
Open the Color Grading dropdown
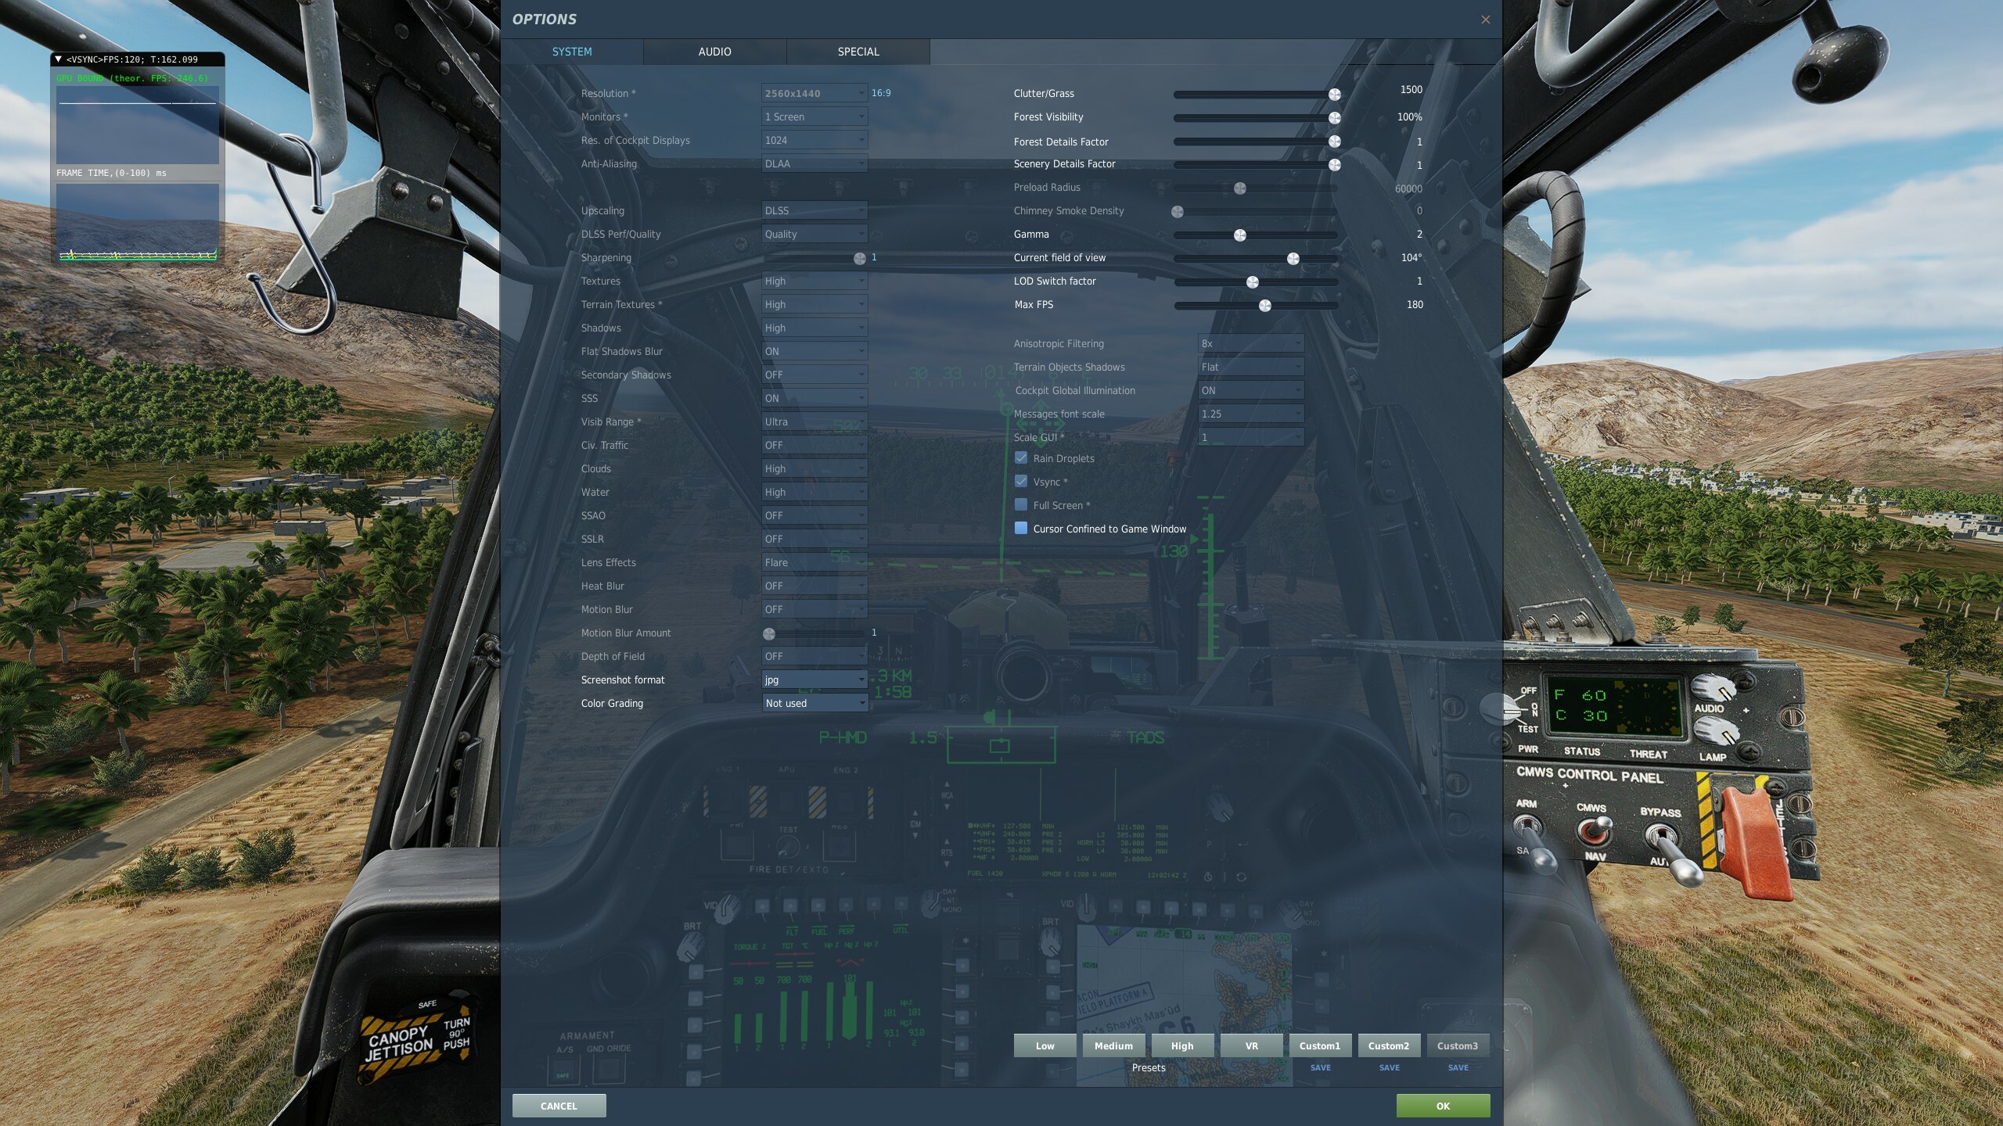pos(815,703)
